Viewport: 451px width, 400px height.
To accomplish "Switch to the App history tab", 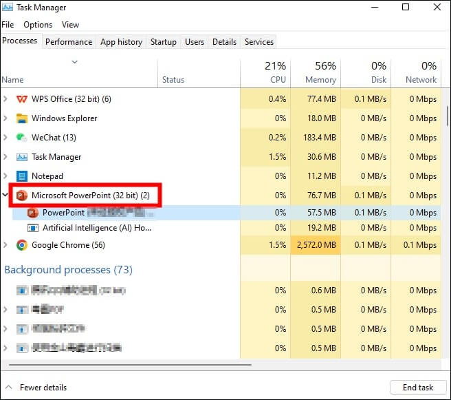I will pos(121,42).
